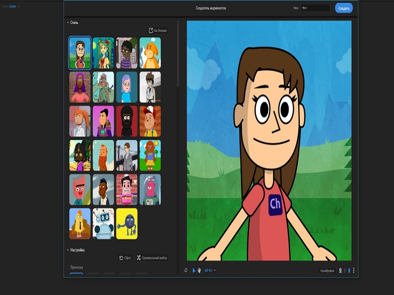Viewport: 394px width, 295px height.
Task: Collapse the Стиль section
Action: [68, 22]
